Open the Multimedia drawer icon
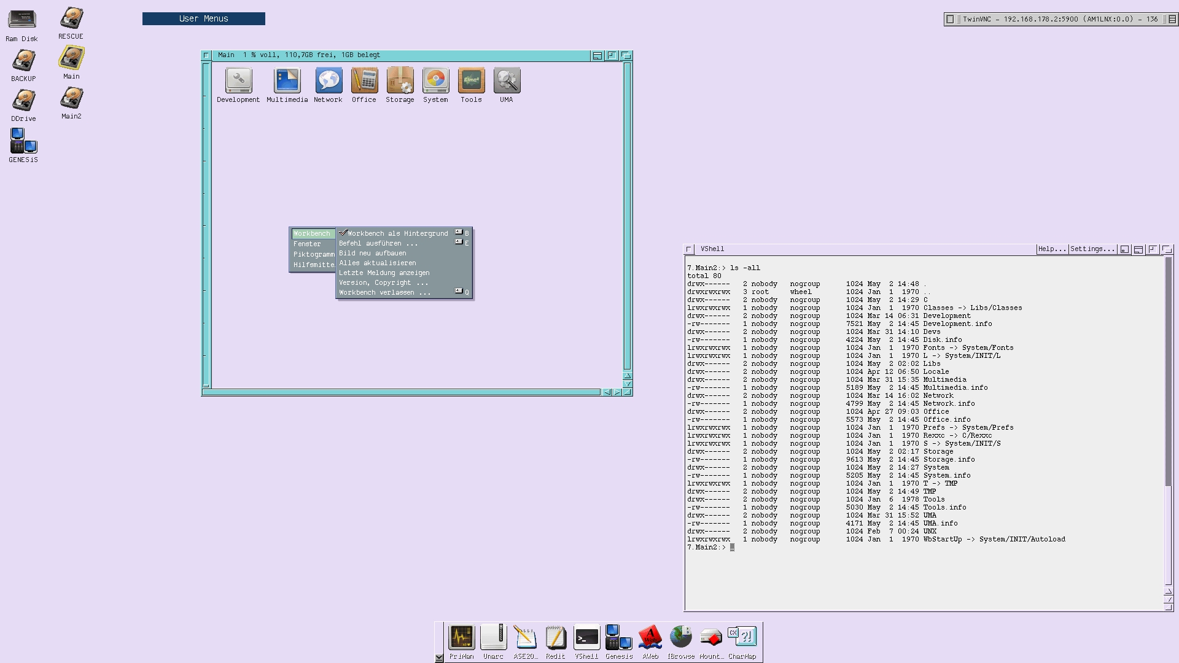Screen dimensions: 1179x663 287,82
